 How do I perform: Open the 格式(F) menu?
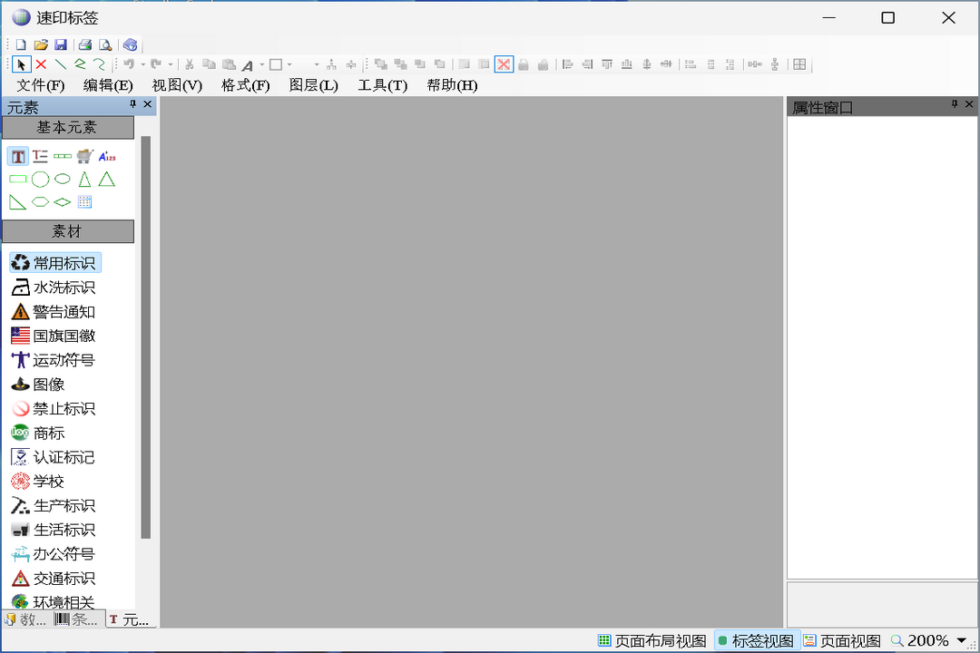click(x=245, y=85)
